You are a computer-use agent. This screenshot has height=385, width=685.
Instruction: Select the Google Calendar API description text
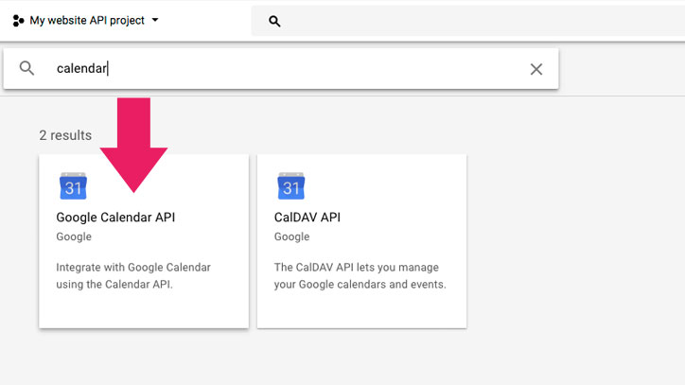click(133, 275)
